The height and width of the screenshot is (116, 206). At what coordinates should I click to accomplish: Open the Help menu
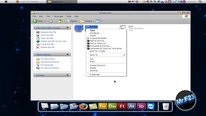click(76, 16)
